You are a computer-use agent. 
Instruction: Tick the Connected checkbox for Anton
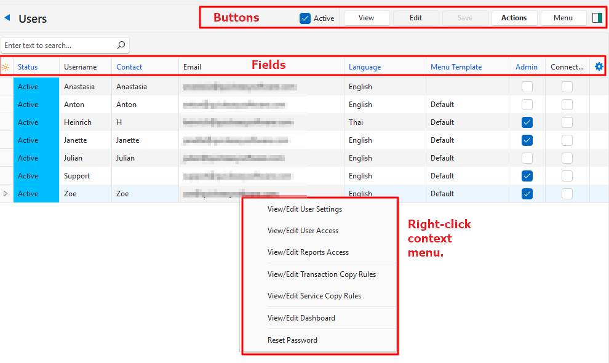(x=567, y=105)
